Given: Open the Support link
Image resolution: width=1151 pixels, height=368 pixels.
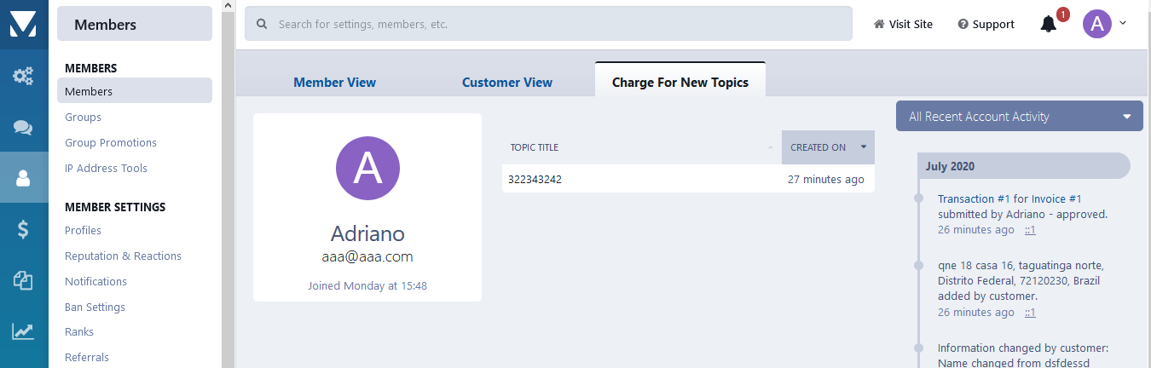Looking at the screenshot, I should pos(986,24).
